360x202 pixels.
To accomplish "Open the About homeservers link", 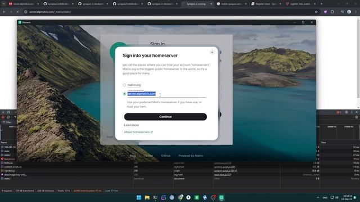I will [x=138, y=132].
